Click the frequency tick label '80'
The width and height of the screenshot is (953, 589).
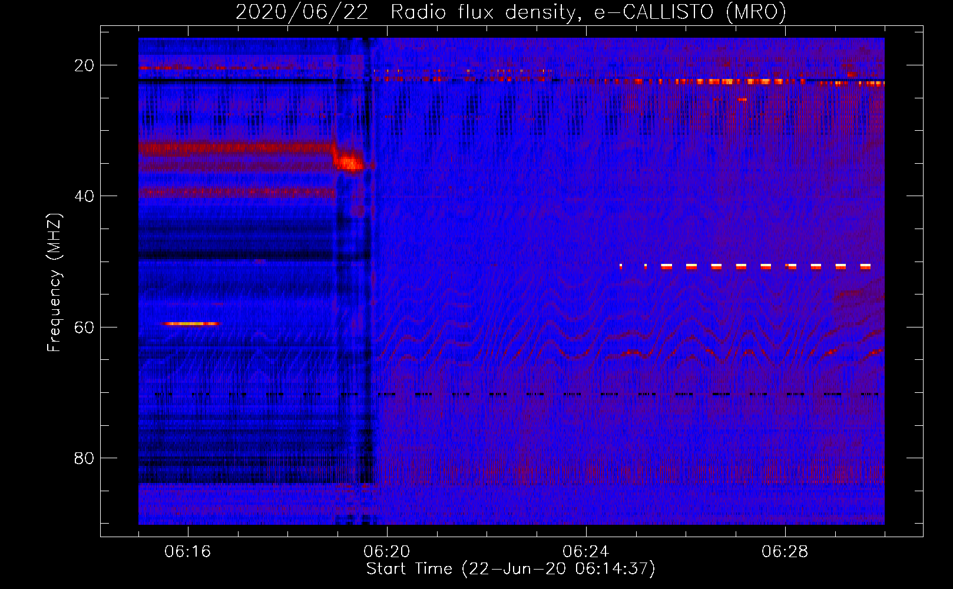pos(84,458)
